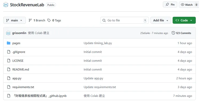Open the LICENSE file
This screenshot has width=199, height=102.
[x=18, y=61]
